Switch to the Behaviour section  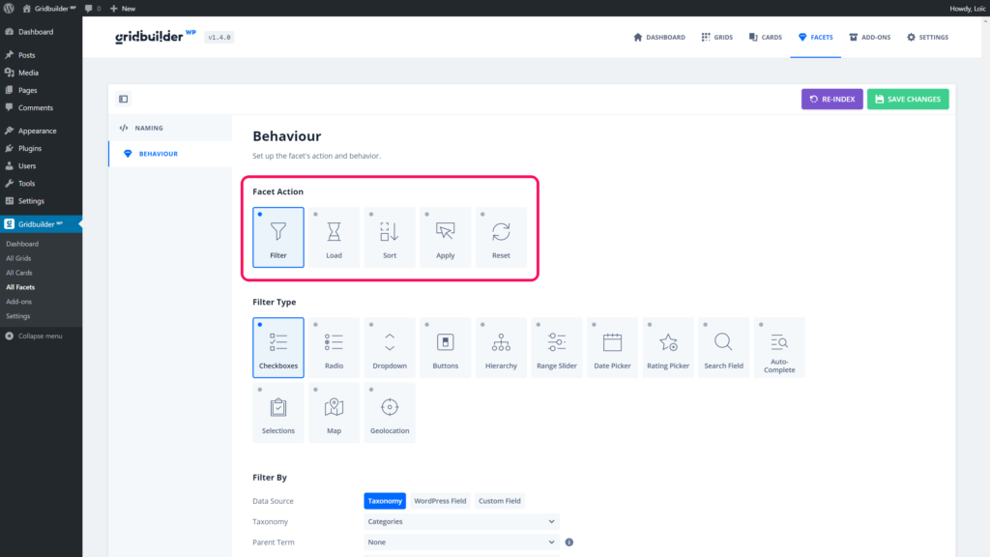170,154
